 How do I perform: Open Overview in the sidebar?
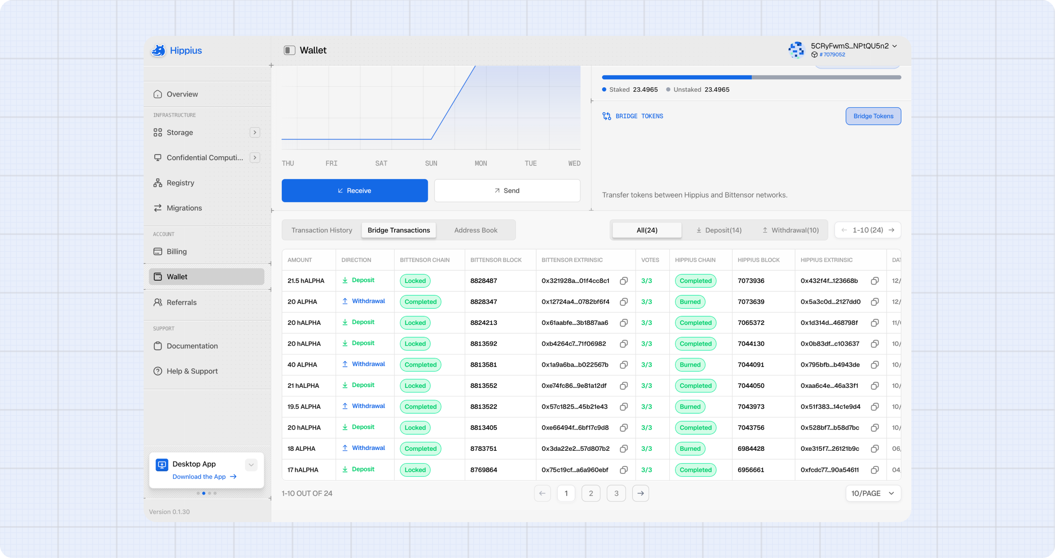tap(207, 94)
